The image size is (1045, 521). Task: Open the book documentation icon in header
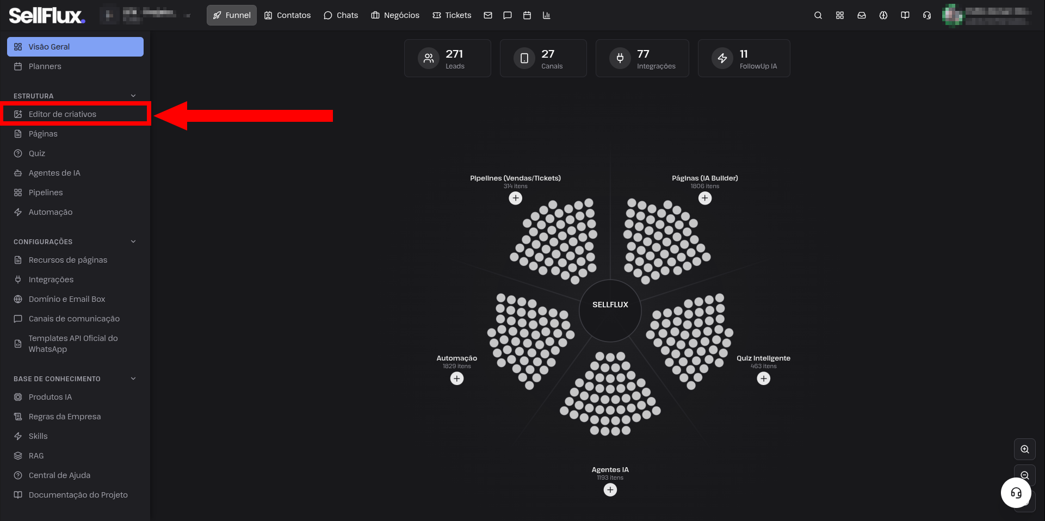point(905,15)
